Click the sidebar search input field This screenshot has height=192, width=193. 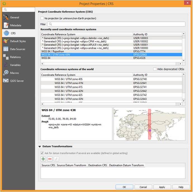coord(18,10)
